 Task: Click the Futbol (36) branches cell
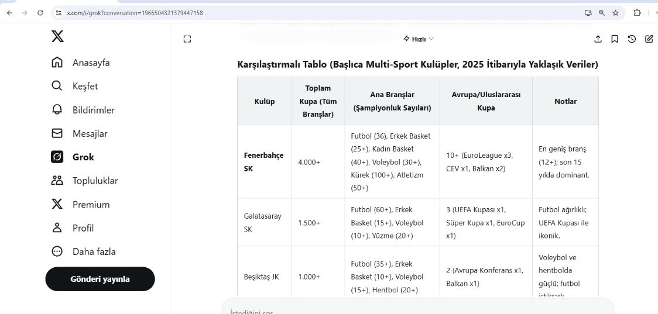pos(392,162)
